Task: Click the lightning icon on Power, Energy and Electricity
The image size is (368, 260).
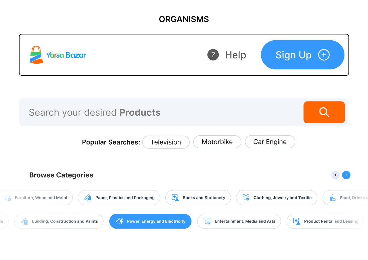Action: point(120,221)
